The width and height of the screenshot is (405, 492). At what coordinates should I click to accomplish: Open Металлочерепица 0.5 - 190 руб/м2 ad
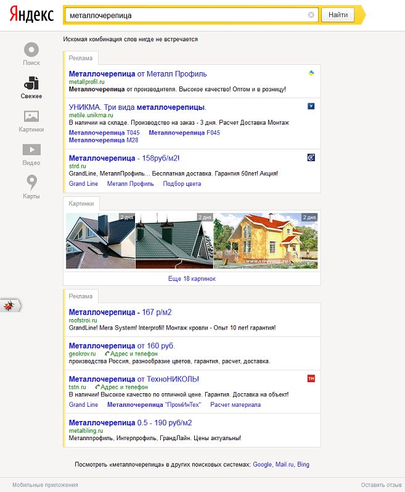pyautogui.click(x=130, y=423)
